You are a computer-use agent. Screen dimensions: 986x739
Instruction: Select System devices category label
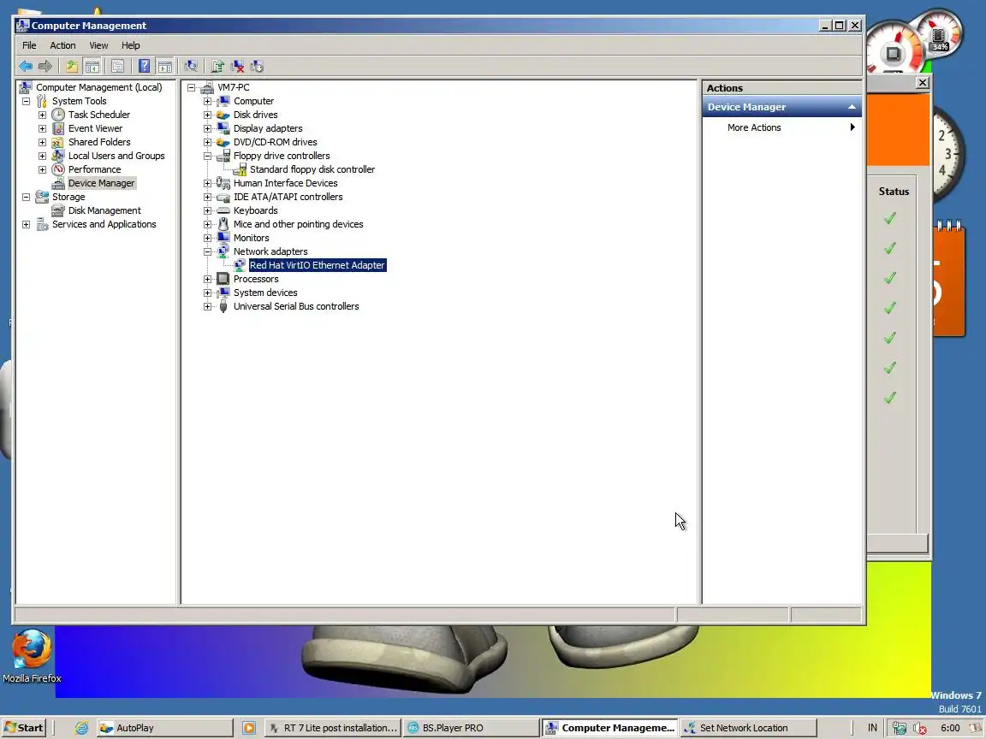pyautogui.click(x=265, y=293)
